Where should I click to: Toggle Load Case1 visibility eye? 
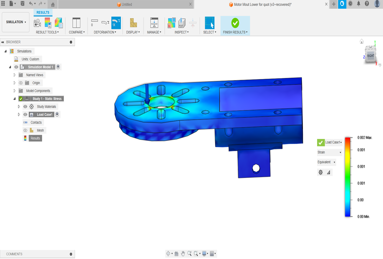tap(25, 115)
